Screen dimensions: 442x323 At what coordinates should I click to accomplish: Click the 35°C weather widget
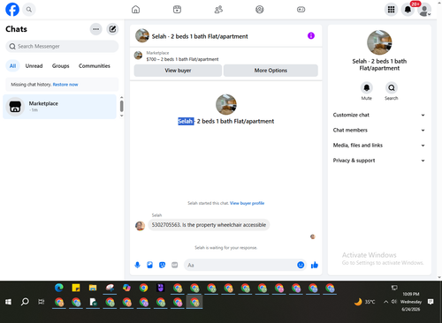click(x=365, y=302)
